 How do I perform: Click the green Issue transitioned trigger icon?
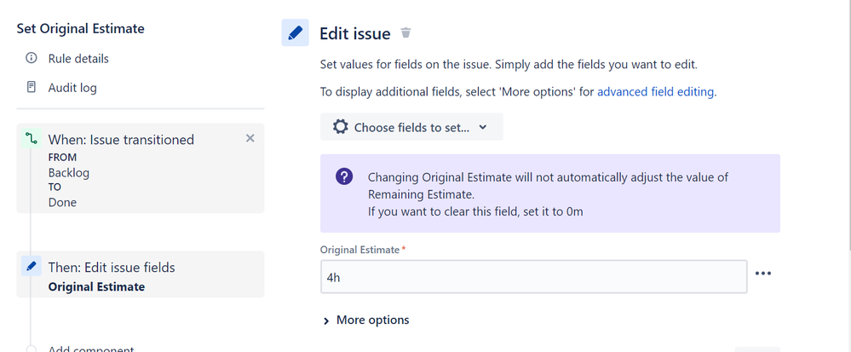pyautogui.click(x=32, y=139)
